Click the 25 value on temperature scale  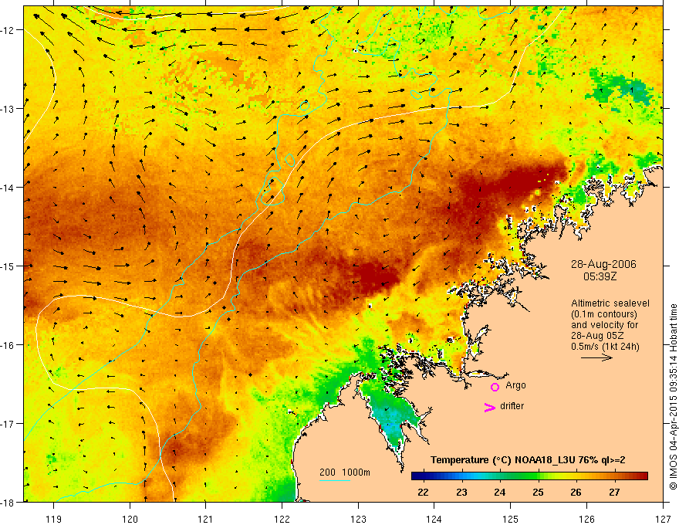tap(539, 492)
